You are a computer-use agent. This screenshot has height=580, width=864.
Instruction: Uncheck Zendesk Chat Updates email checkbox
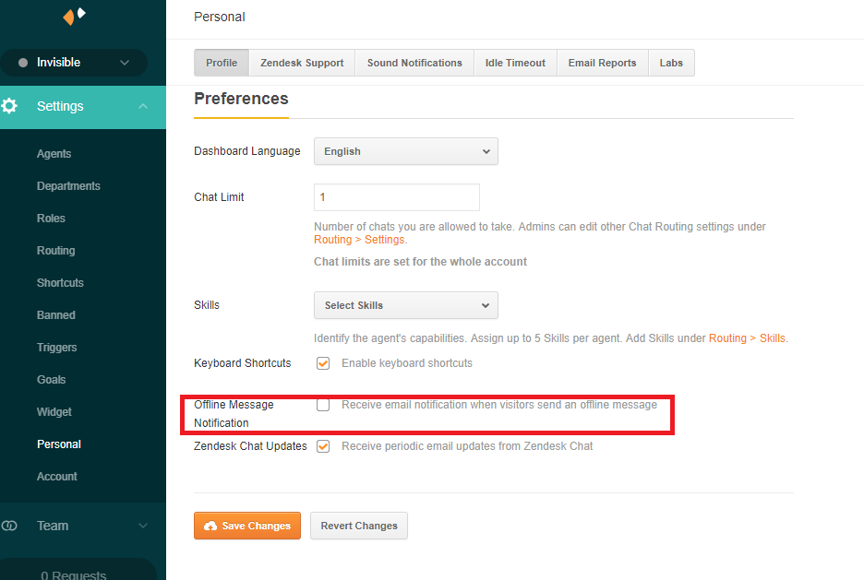coord(323,446)
